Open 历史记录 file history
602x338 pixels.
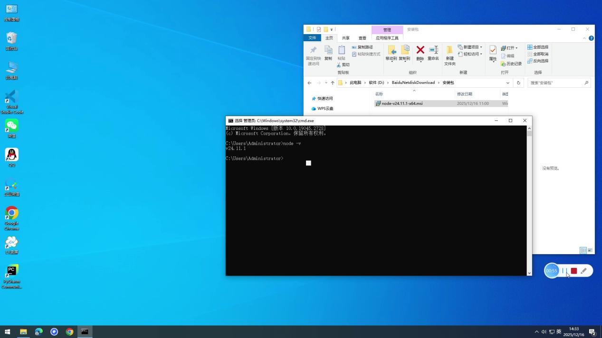point(514,64)
